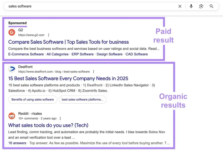Screen dimensions: 223x151
Task: Click the 'G2' source name
Action: [21, 30]
